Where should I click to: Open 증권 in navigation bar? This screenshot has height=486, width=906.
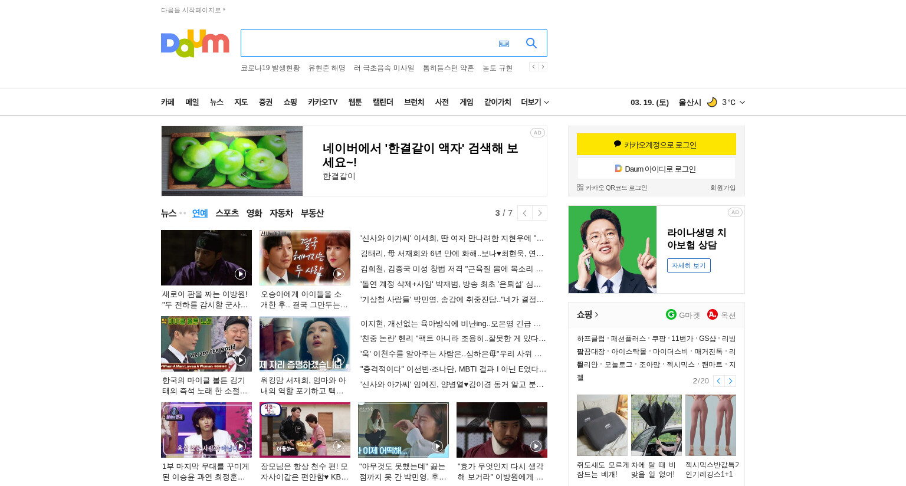point(265,102)
